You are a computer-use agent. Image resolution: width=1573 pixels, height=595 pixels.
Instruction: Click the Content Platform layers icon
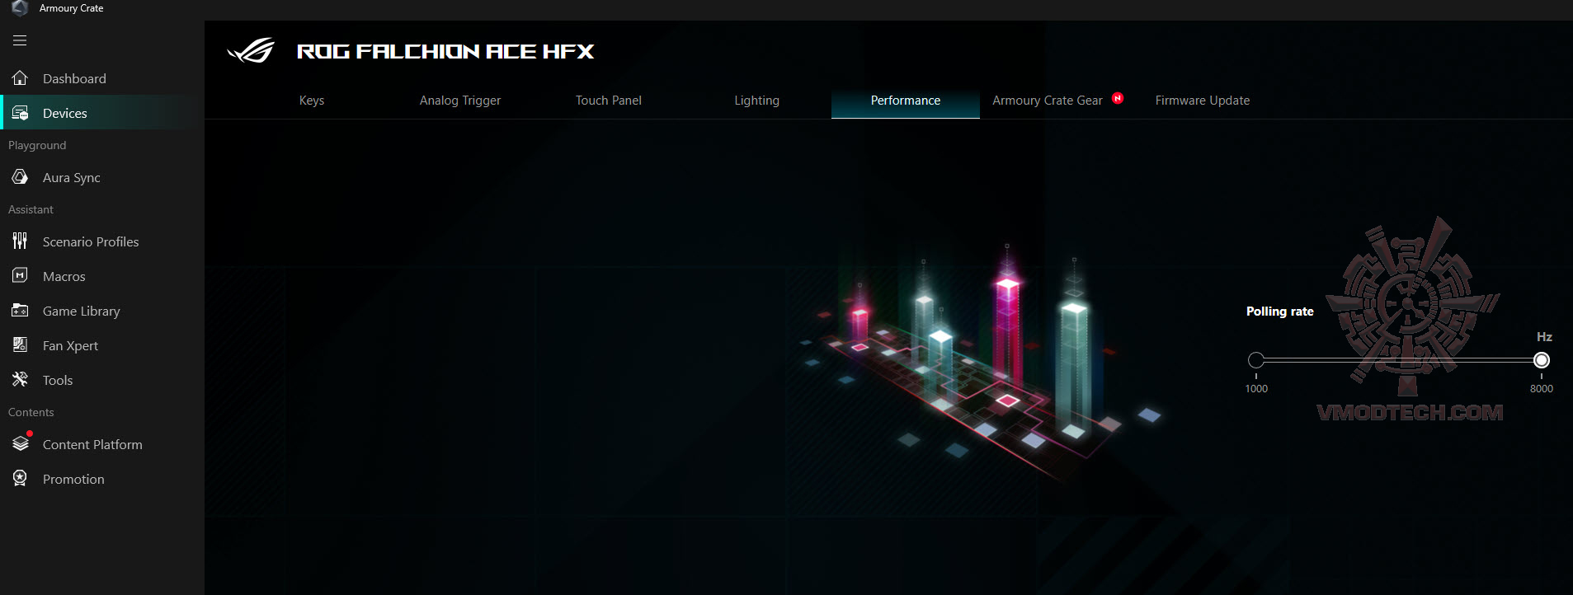coord(21,444)
